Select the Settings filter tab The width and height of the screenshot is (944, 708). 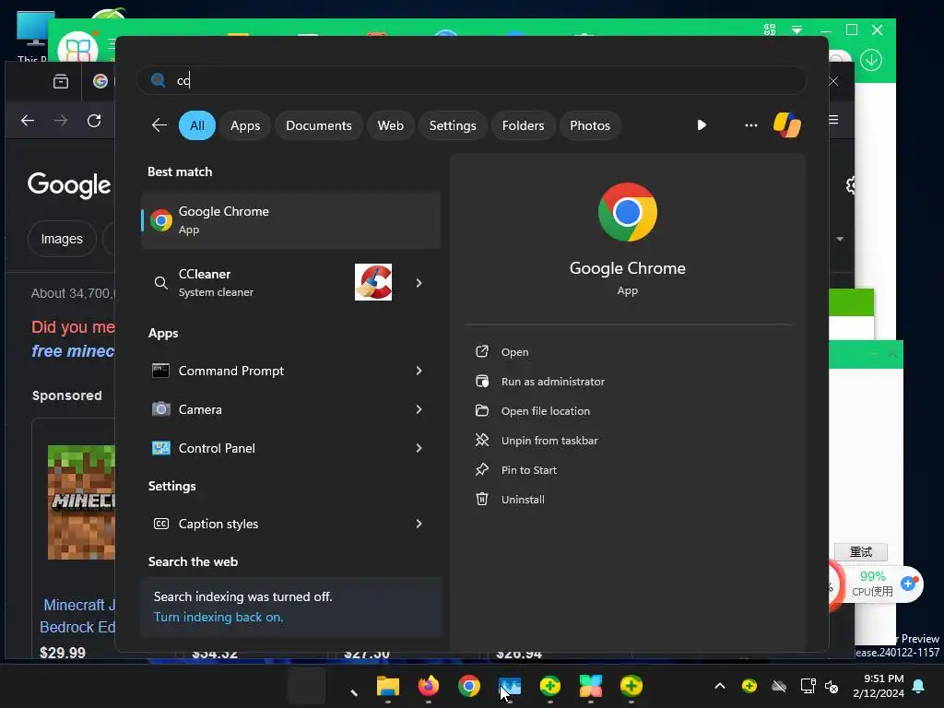coord(453,125)
